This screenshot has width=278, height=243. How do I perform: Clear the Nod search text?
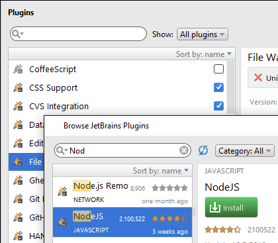pyautogui.click(x=184, y=150)
